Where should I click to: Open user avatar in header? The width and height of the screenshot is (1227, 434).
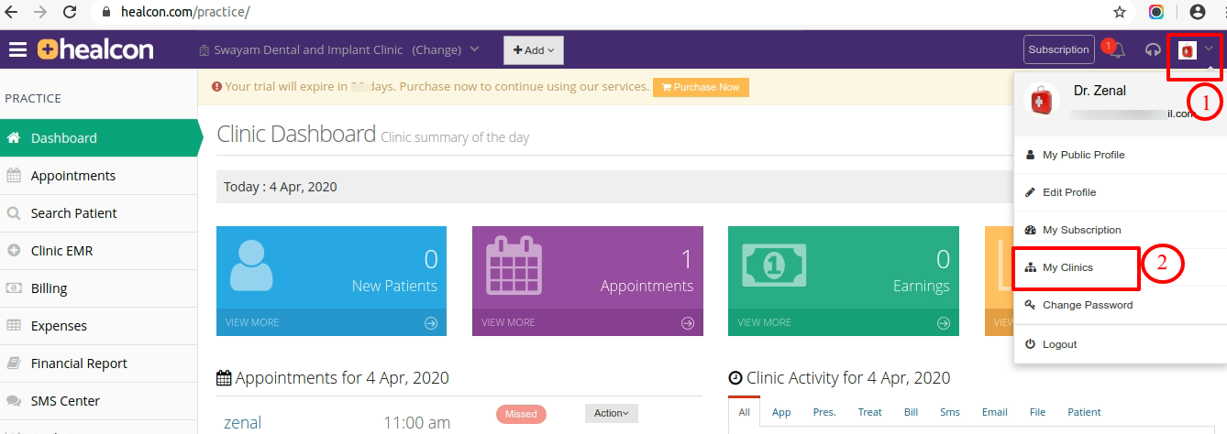click(1188, 50)
